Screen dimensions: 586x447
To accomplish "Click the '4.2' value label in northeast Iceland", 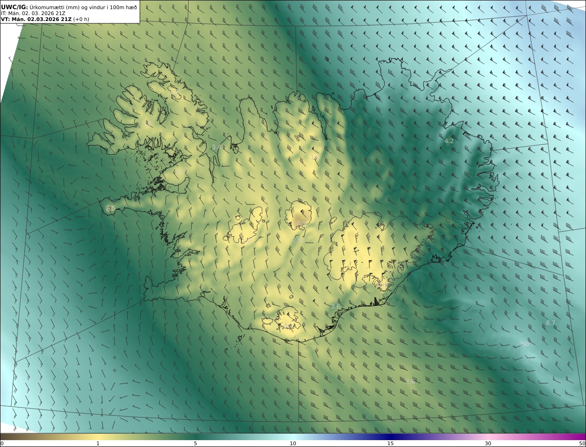I will pos(449,141).
